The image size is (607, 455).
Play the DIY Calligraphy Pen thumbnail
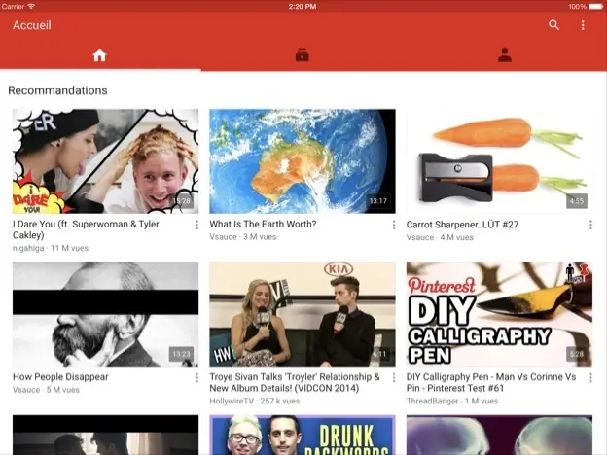[499, 314]
